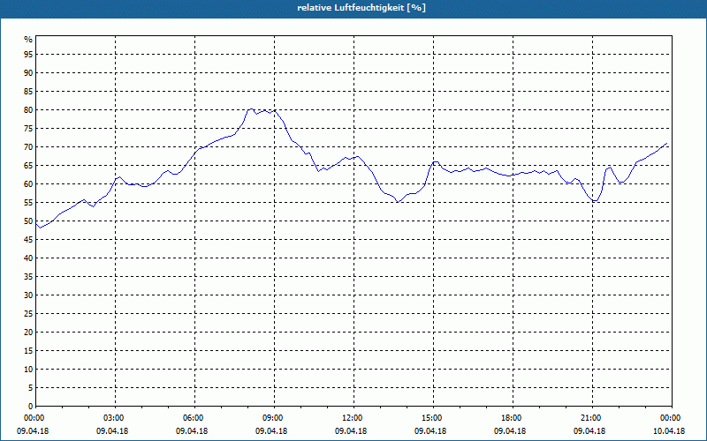
Task: Pick the '09:00' x-axis time label
Action: [274, 418]
